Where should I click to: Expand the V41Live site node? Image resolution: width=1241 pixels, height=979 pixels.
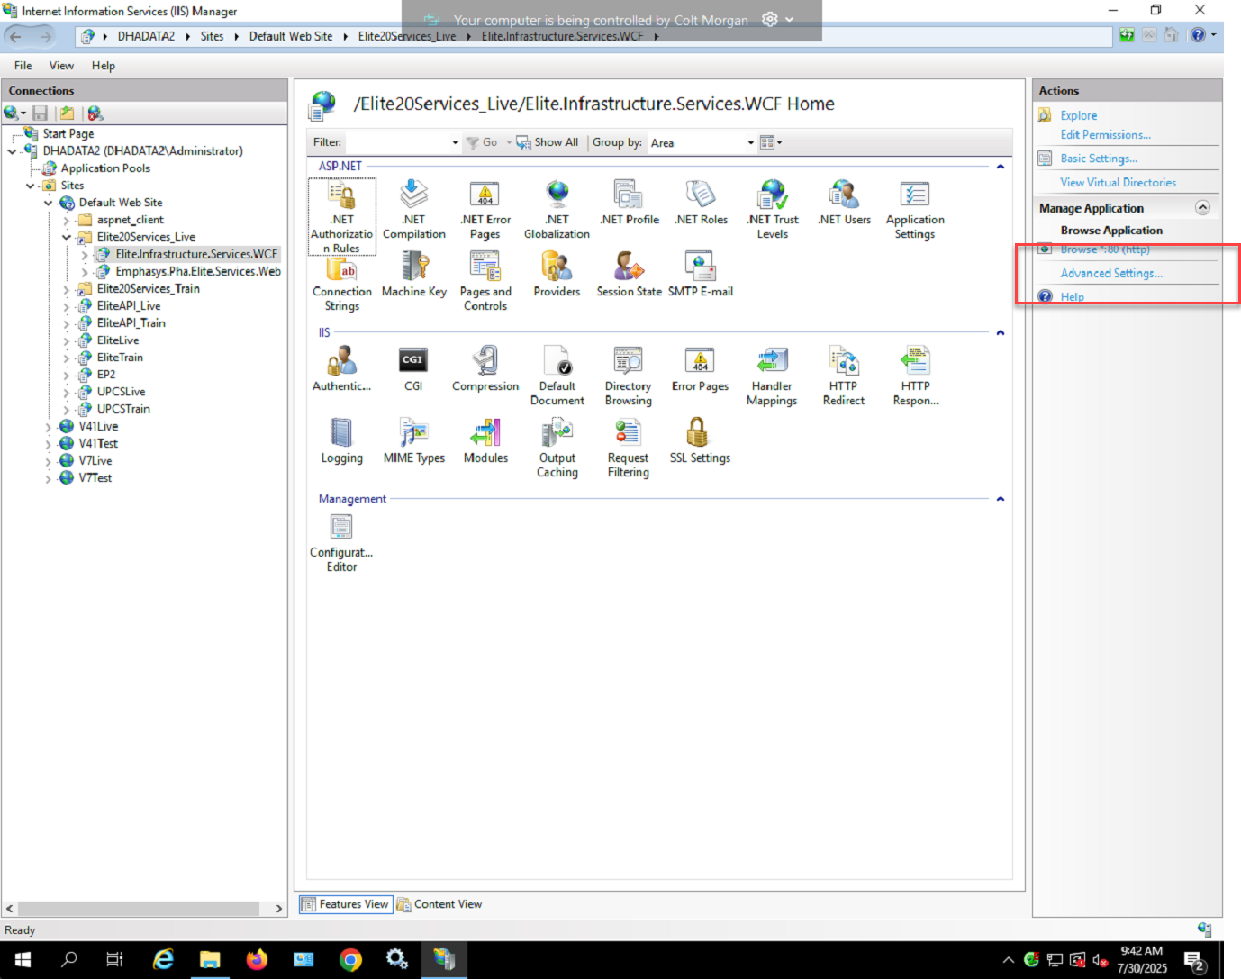coord(49,427)
